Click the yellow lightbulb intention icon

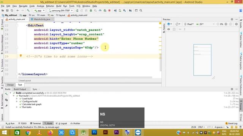tap(21, 56)
